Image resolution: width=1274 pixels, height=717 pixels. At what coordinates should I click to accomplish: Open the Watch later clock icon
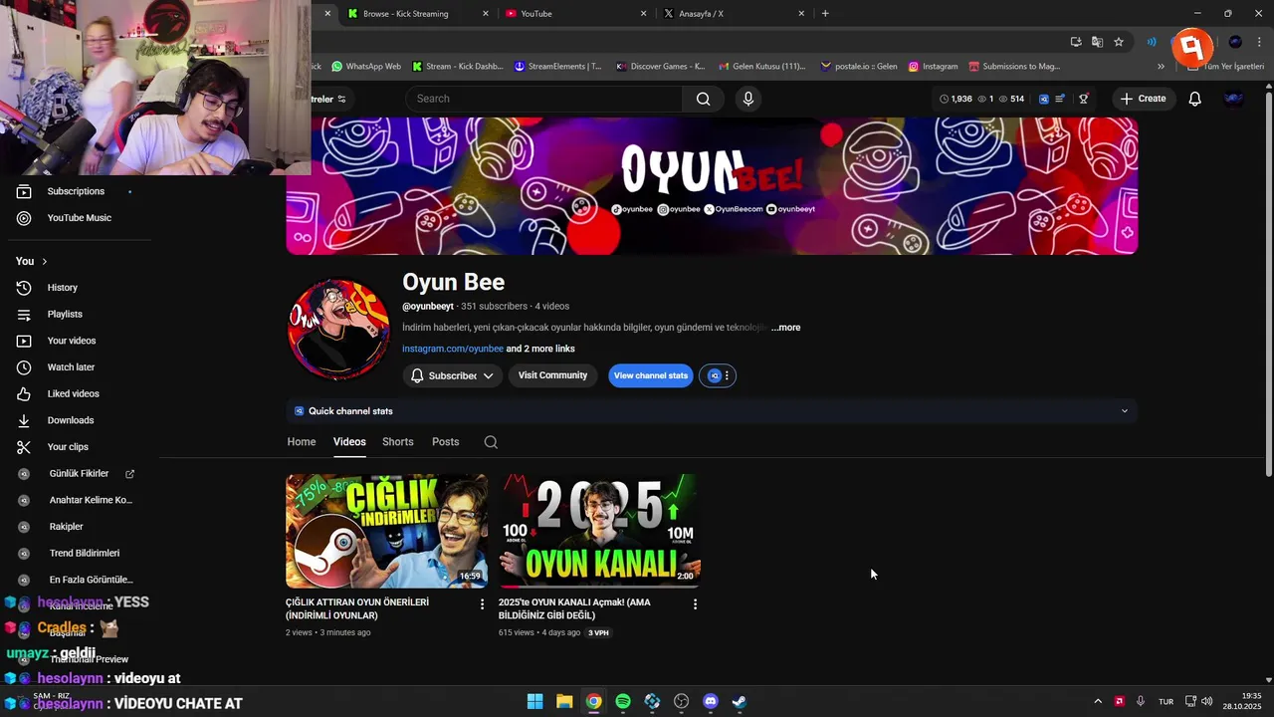tap(24, 367)
